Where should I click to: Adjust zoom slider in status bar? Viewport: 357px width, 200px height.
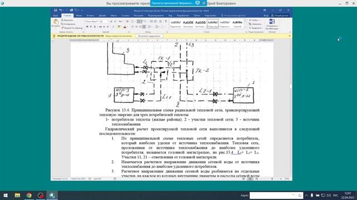(272, 179)
